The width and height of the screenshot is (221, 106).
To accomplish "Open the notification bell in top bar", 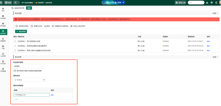I will click(x=216, y=3).
